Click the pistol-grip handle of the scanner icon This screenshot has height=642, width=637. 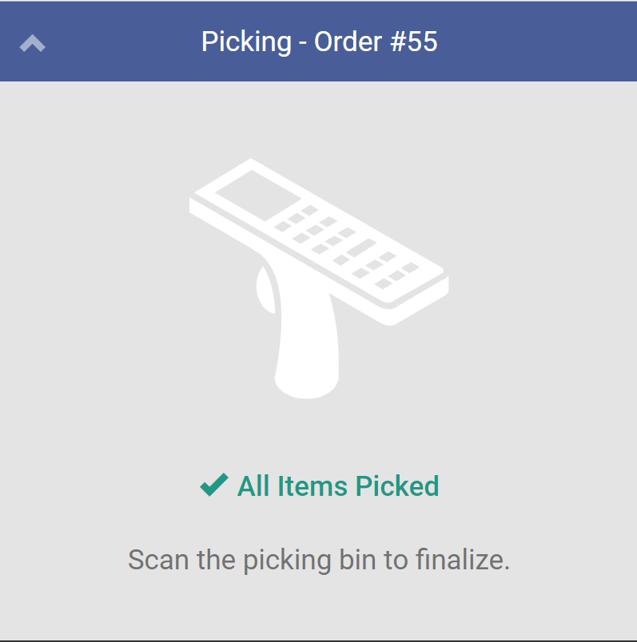coord(309,351)
